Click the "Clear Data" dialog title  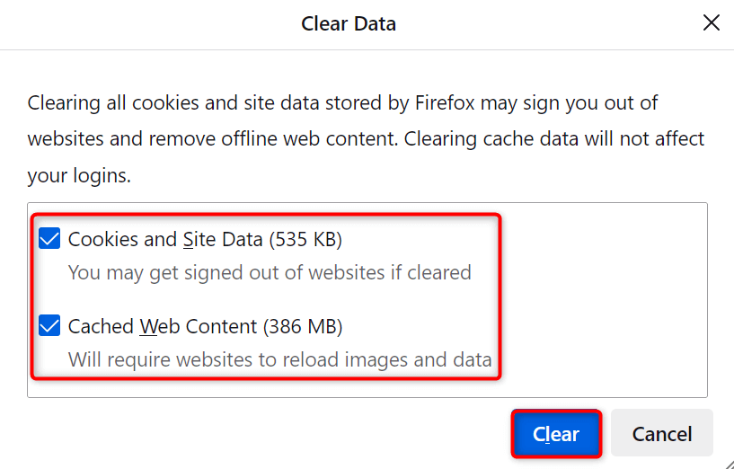click(349, 24)
